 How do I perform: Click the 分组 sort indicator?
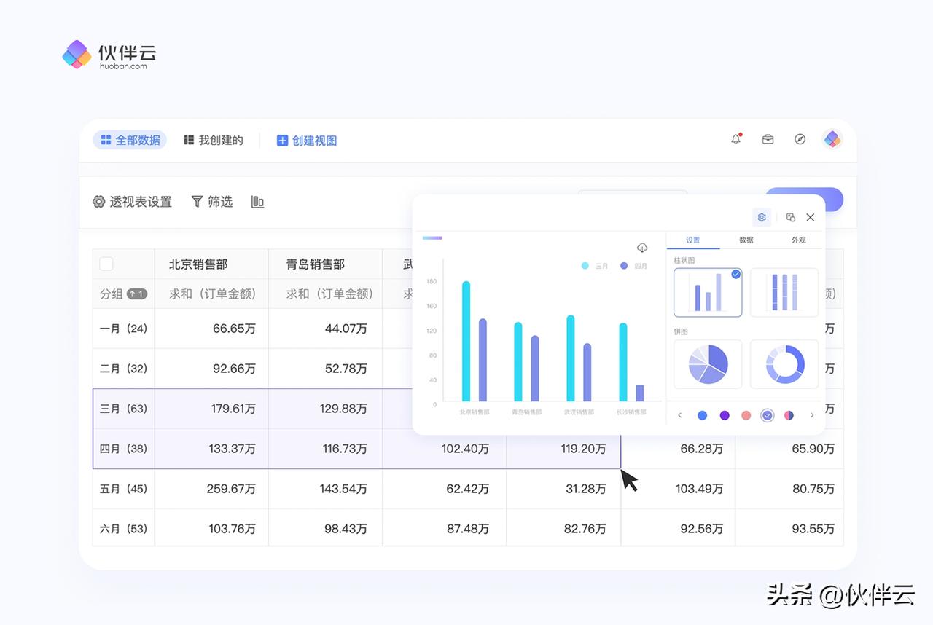tap(136, 294)
